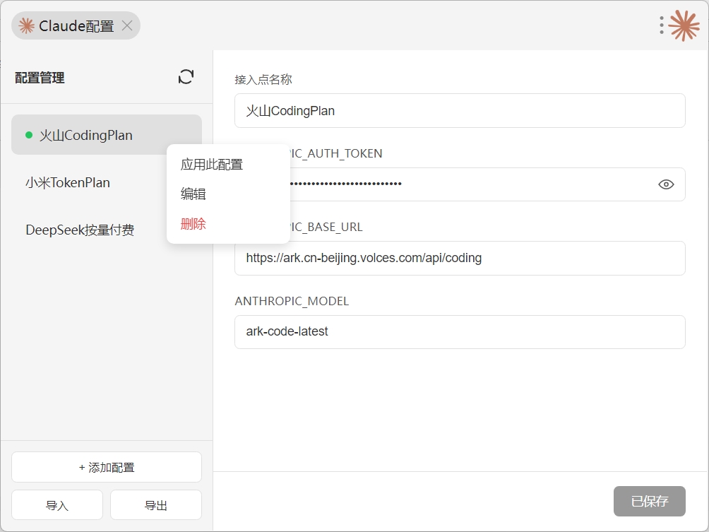This screenshot has width=709, height=532.
Task: Select the 火山CodingPlan configuration
Action: [106, 135]
